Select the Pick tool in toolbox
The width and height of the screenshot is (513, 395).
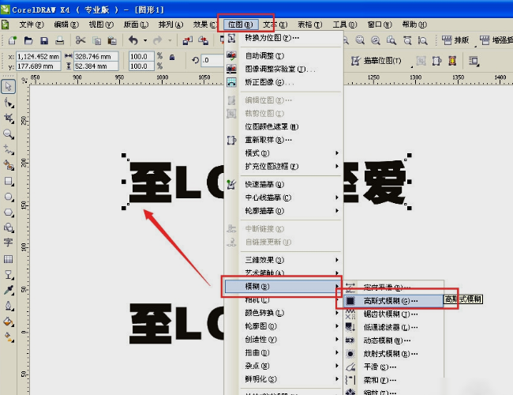[8, 87]
